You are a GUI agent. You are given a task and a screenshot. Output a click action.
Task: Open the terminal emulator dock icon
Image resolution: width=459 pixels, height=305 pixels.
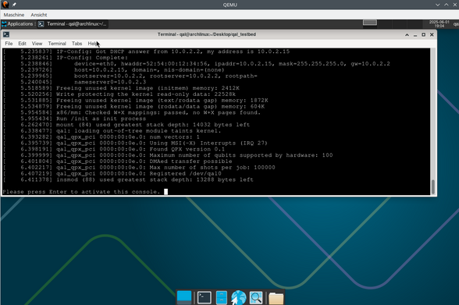coord(204,298)
